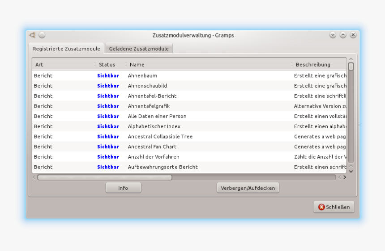Viewport: 385px width, 251px height.
Task: Click the Verbergen/Aufdecken button
Action: [x=248, y=188]
